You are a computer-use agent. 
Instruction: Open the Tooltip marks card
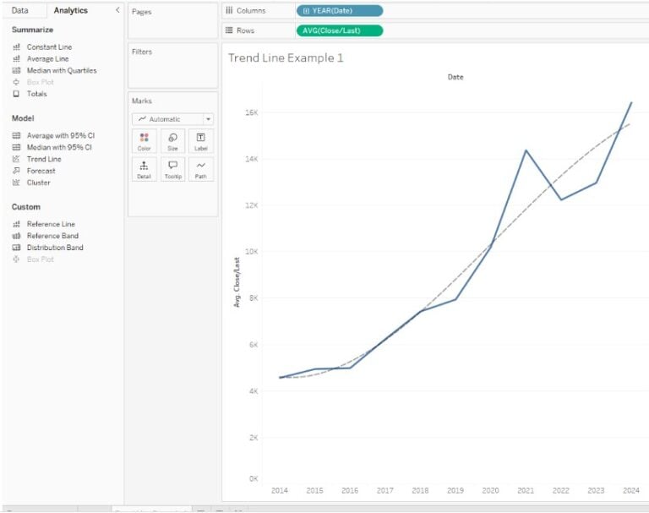172,169
